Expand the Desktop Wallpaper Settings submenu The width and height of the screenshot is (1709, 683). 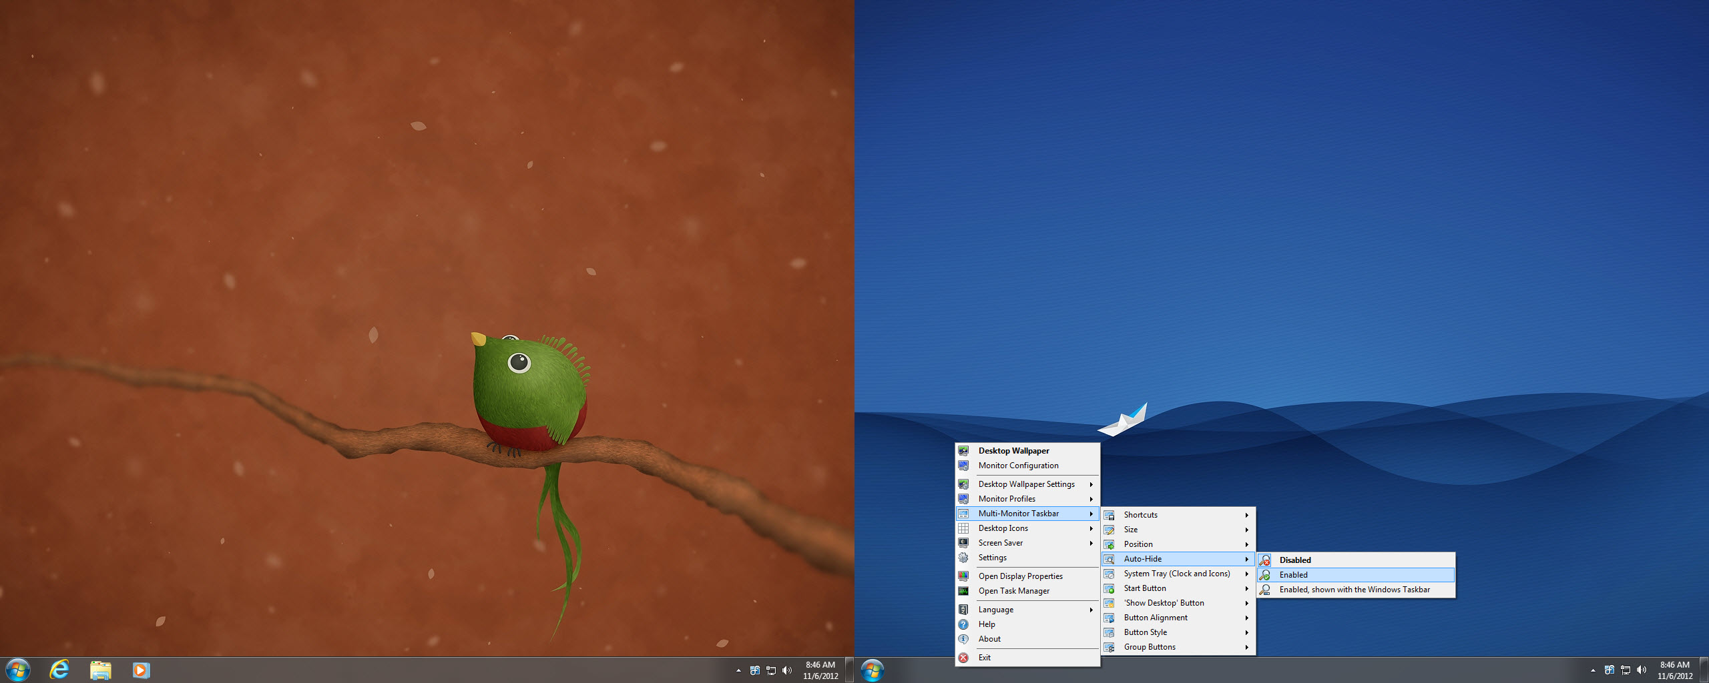(x=1027, y=484)
